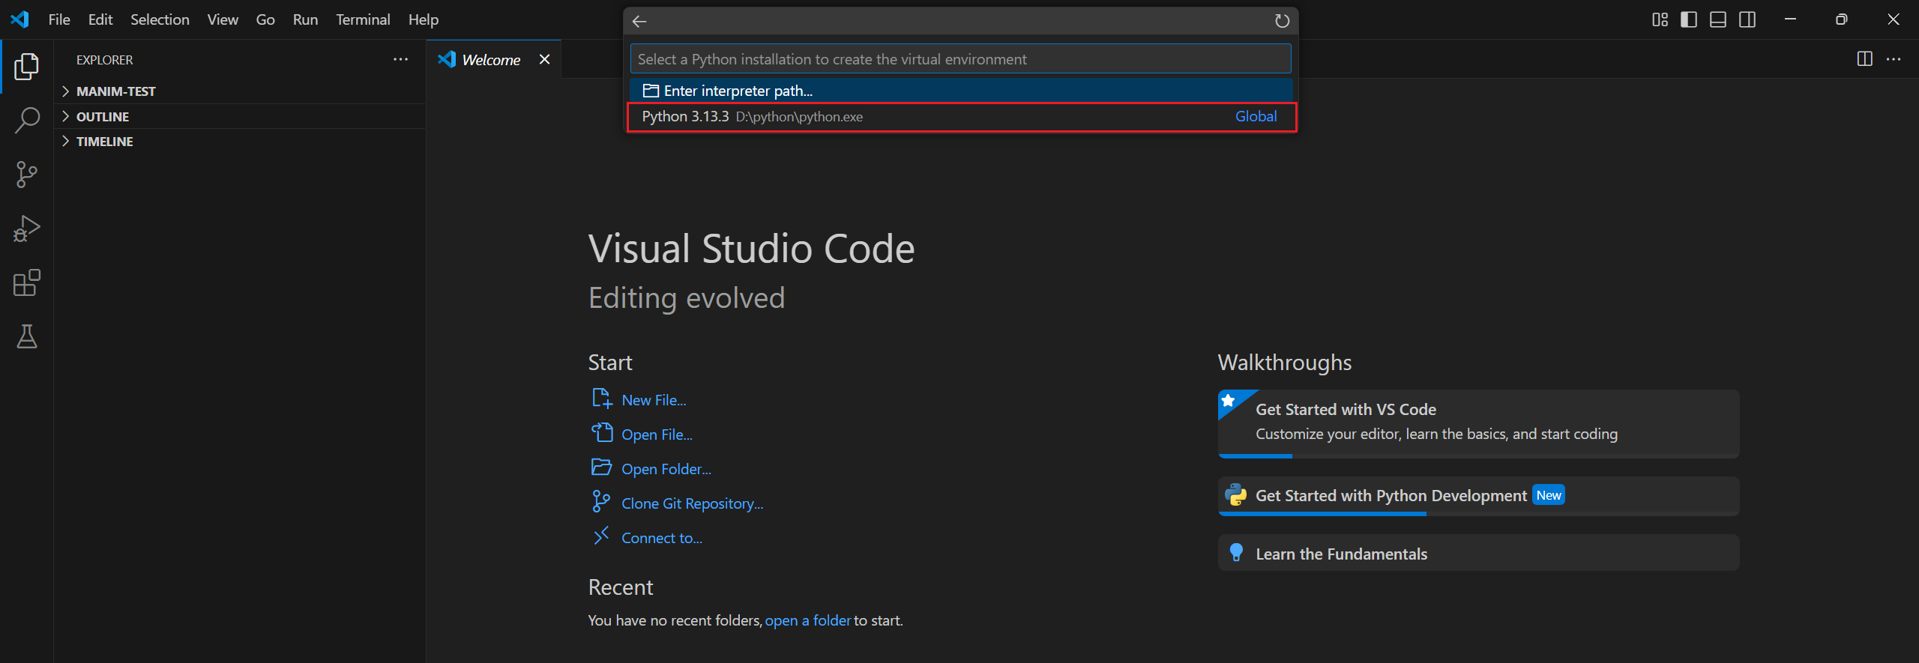This screenshot has width=1919, height=663.
Task: Open Explorer Views and More Actions menu
Action: click(401, 59)
